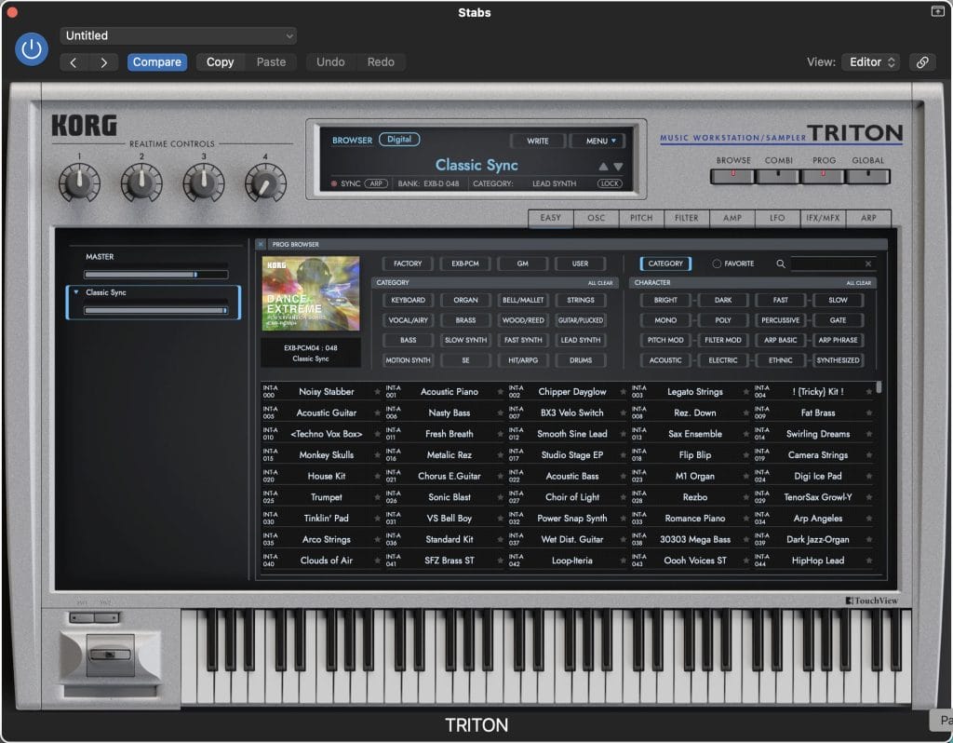Open the Untitled preset dropdown

(x=178, y=36)
